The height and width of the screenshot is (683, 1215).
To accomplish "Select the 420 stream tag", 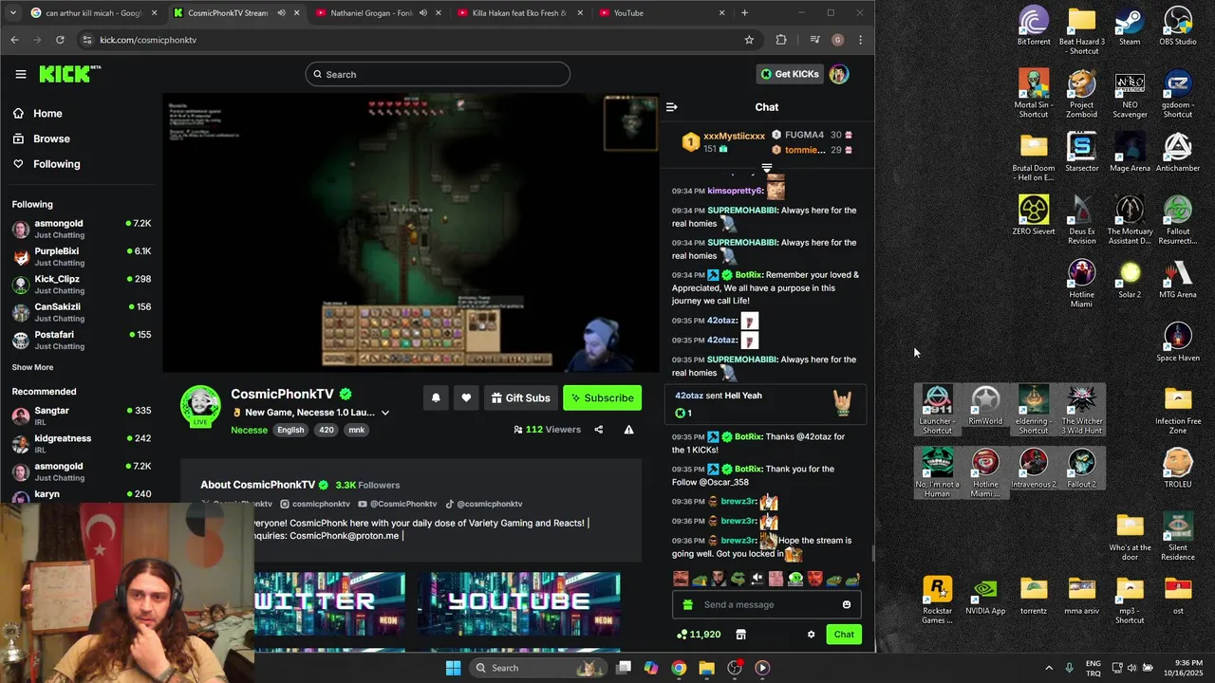I will pos(326,430).
